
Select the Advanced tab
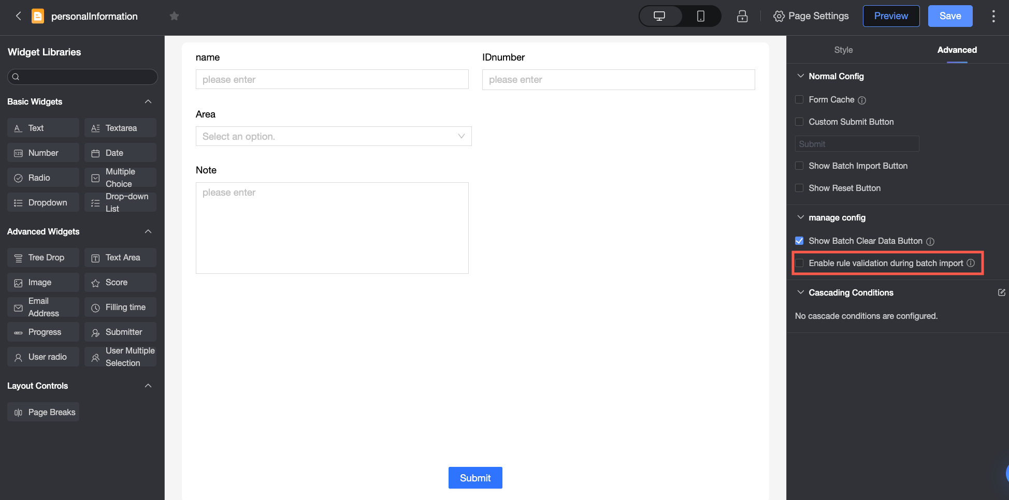tap(957, 50)
